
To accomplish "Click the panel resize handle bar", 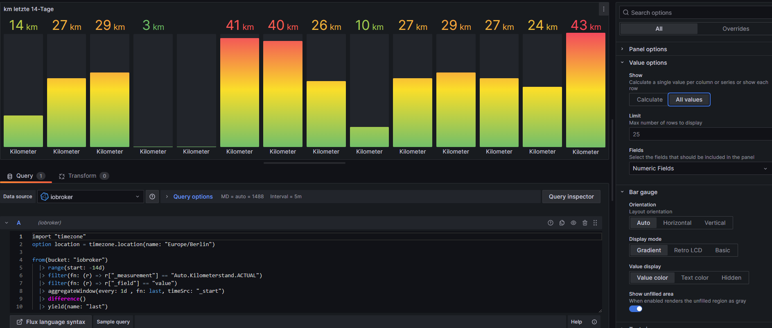I will (305, 163).
